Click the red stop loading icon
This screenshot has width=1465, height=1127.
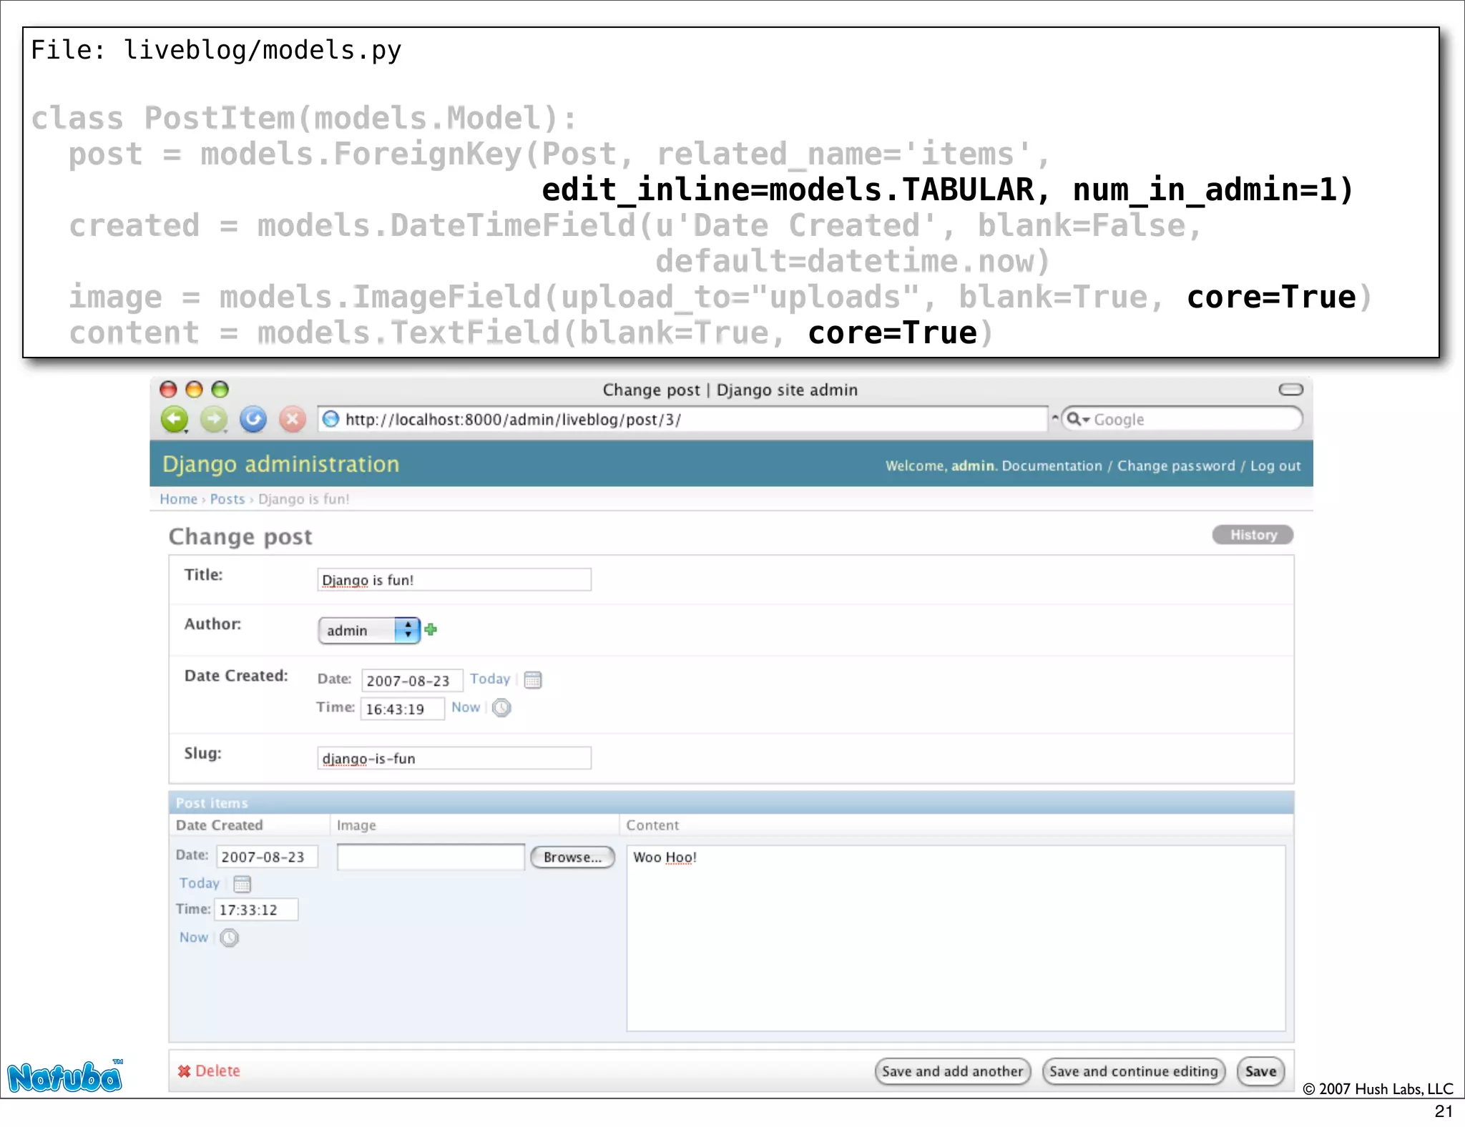point(293,419)
